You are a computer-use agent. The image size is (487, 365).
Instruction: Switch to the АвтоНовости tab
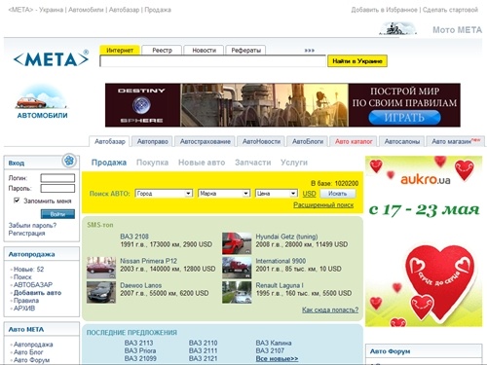point(261,141)
